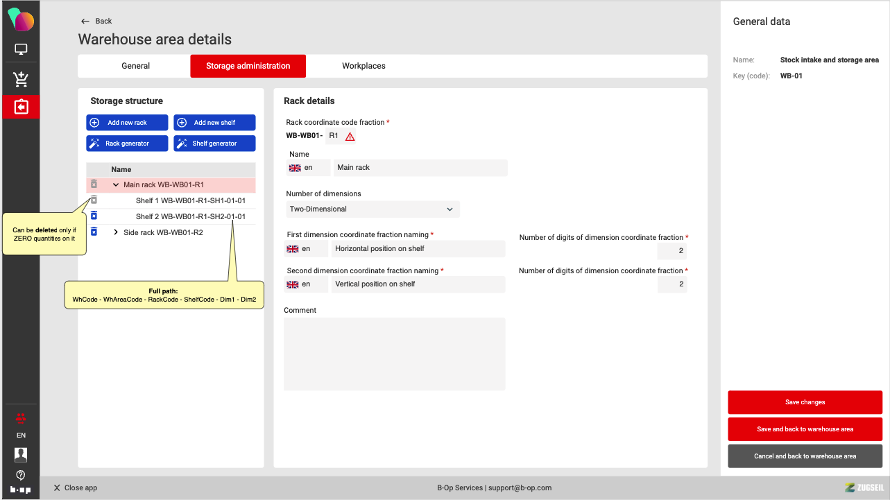890x500 pixels.
Task: Switch to the Workplaces tab
Action: tap(363, 66)
